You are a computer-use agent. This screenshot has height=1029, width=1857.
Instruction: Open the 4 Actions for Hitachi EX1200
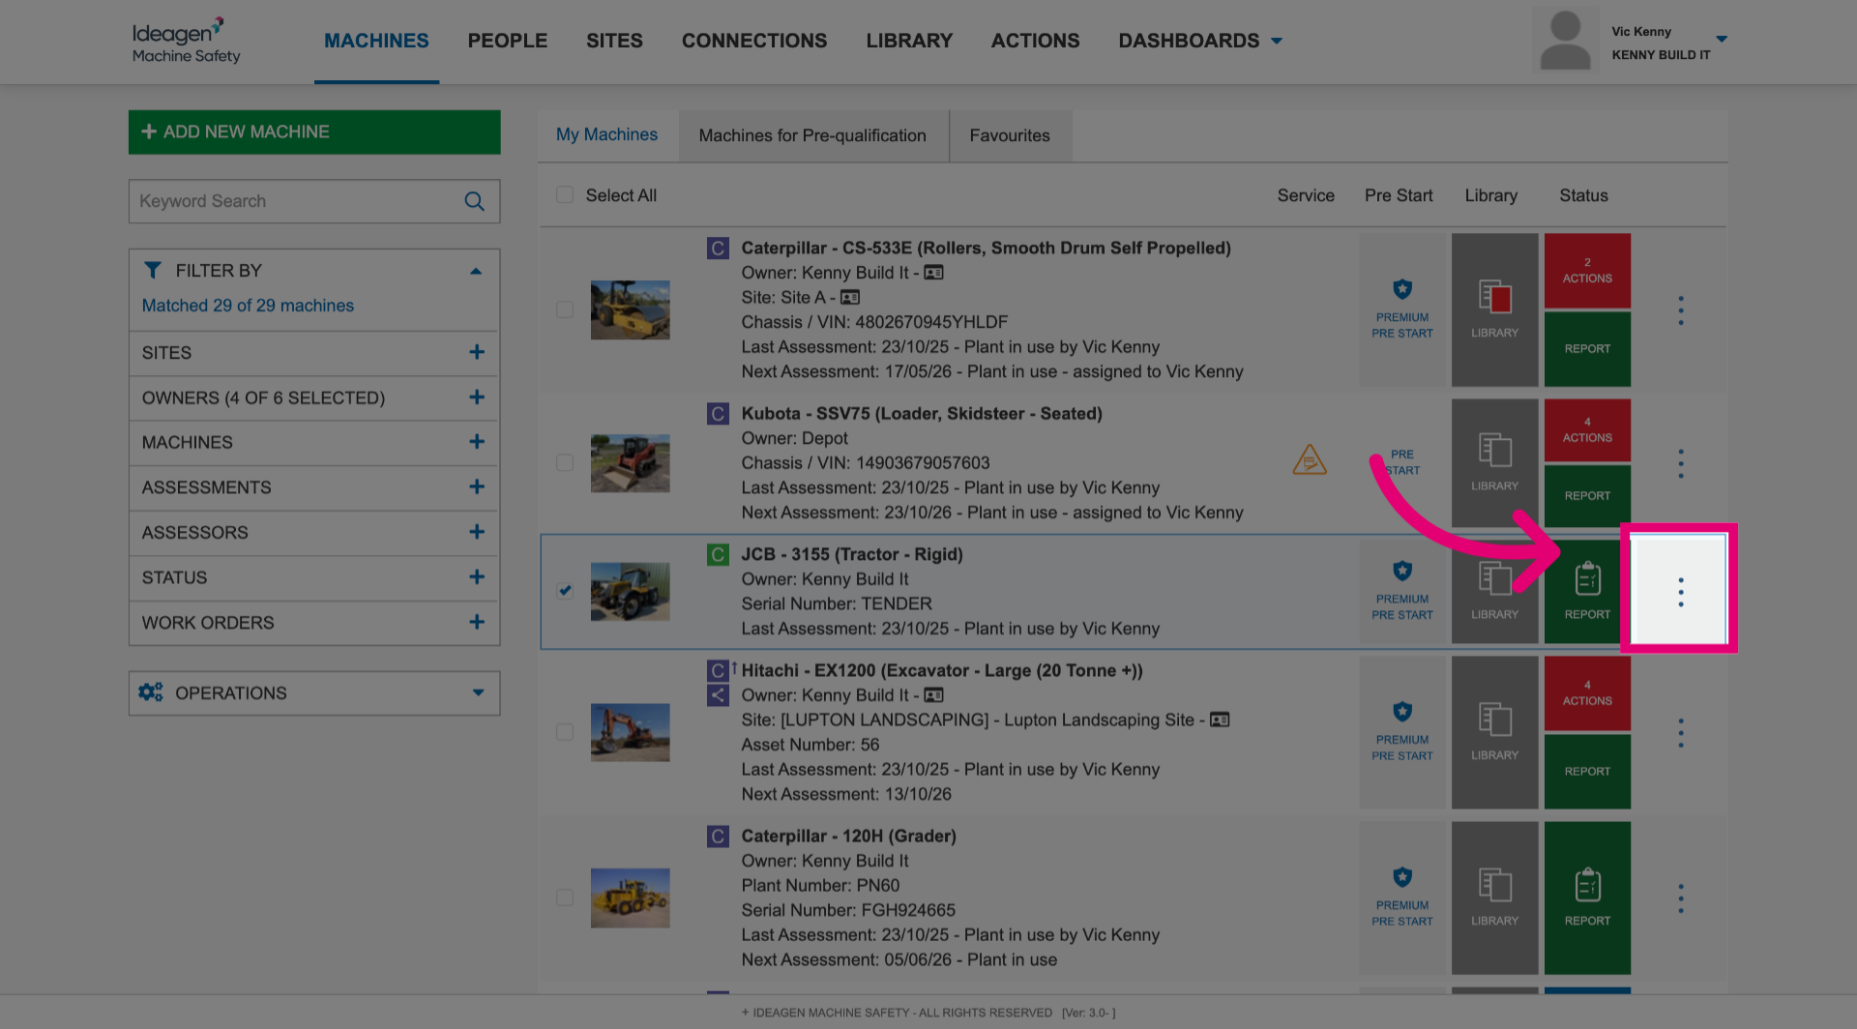coord(1587,693)
